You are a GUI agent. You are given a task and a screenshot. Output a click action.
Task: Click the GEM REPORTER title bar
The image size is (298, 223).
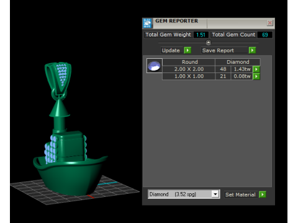point(209,23)
